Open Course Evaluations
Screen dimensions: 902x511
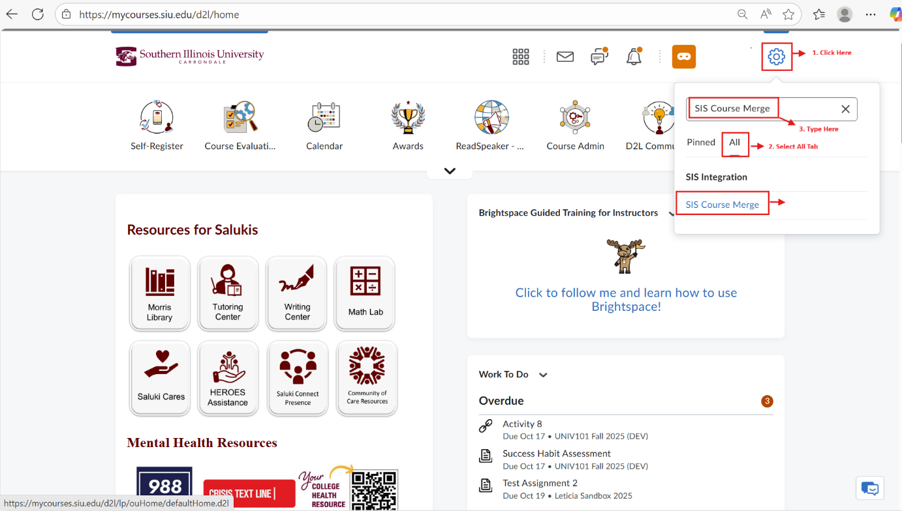[x=240, y=125]
